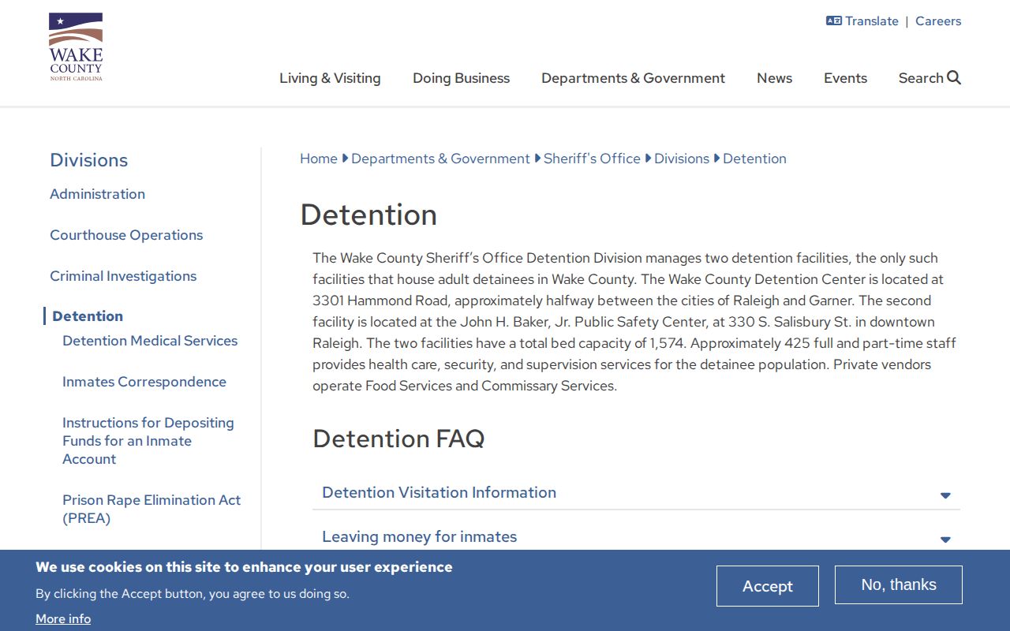
Task: Click Leaving money for inmates accordion title
Action: [x=419, y=536]
